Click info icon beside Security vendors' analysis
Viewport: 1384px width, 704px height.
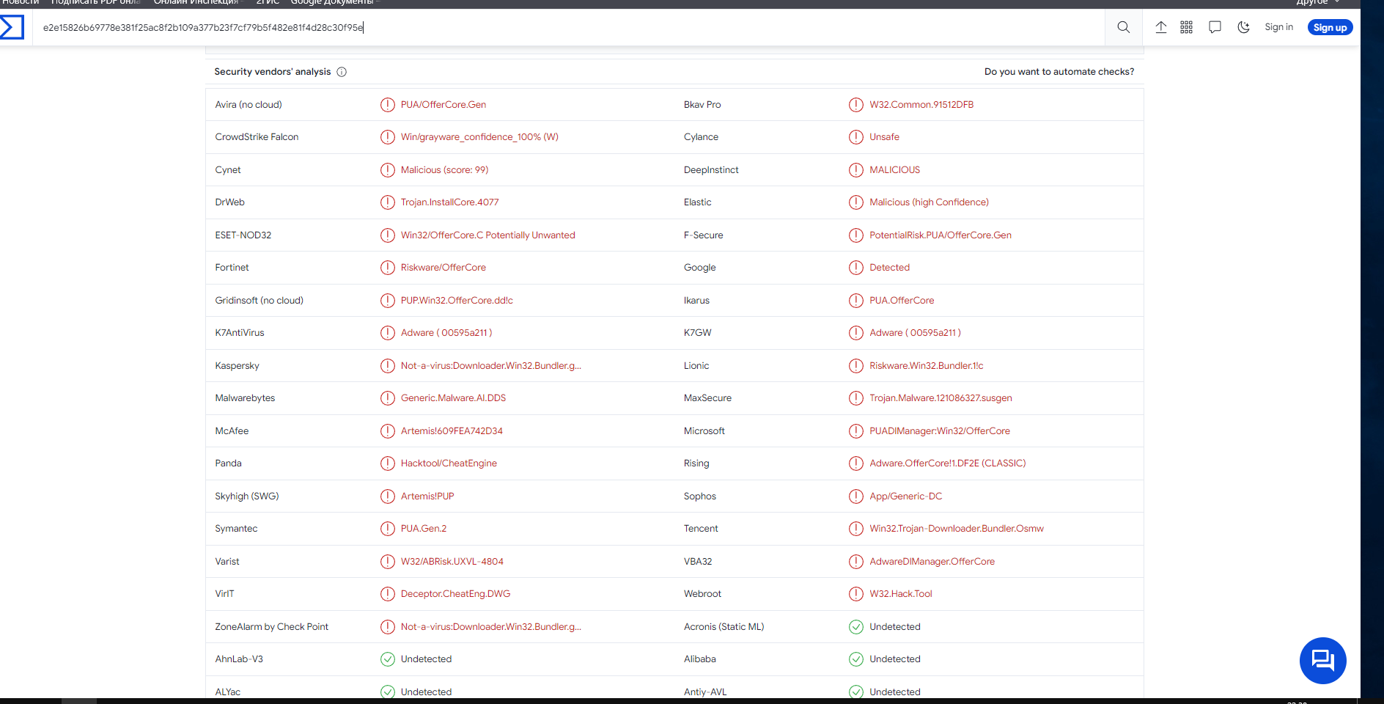[342, 72]
